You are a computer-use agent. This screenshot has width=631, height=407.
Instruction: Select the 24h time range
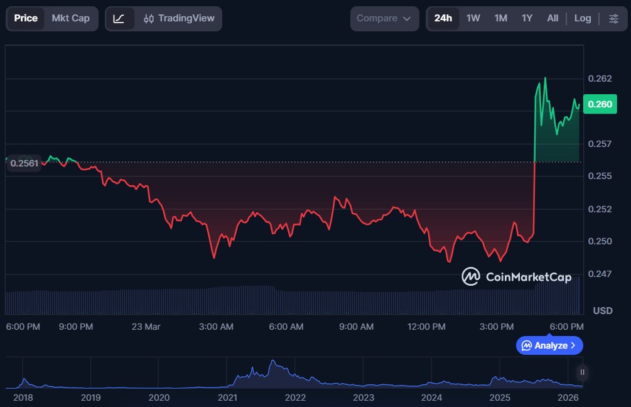coord(443,19)
